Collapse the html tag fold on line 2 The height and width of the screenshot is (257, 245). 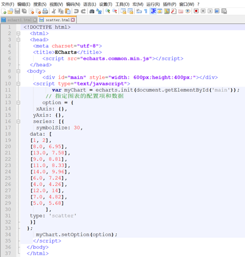(19, 33)
